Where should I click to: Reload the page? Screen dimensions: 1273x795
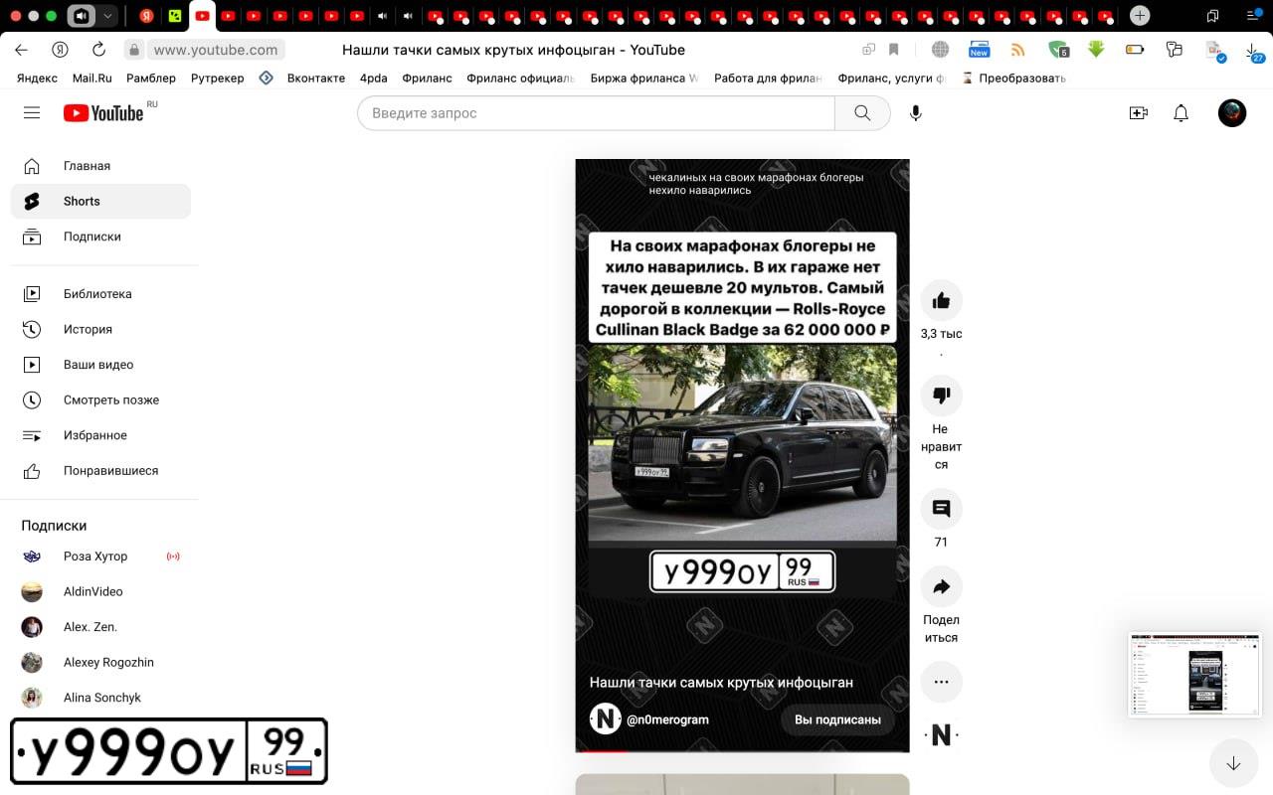[98, 50]
